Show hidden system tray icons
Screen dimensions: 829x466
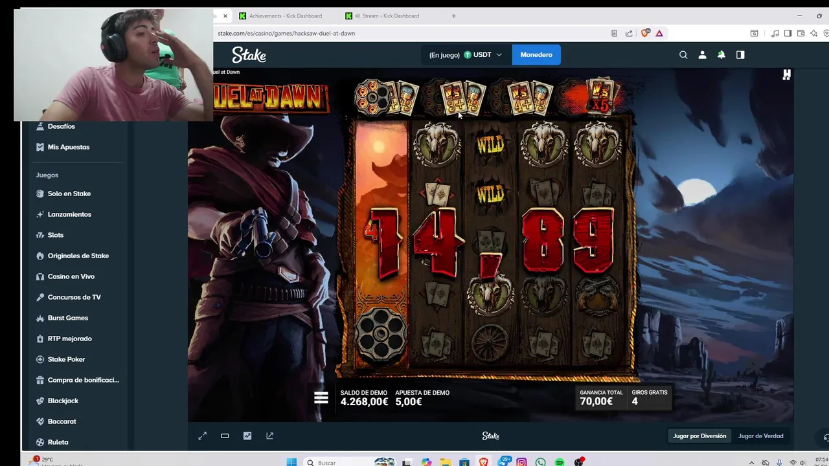751,463
